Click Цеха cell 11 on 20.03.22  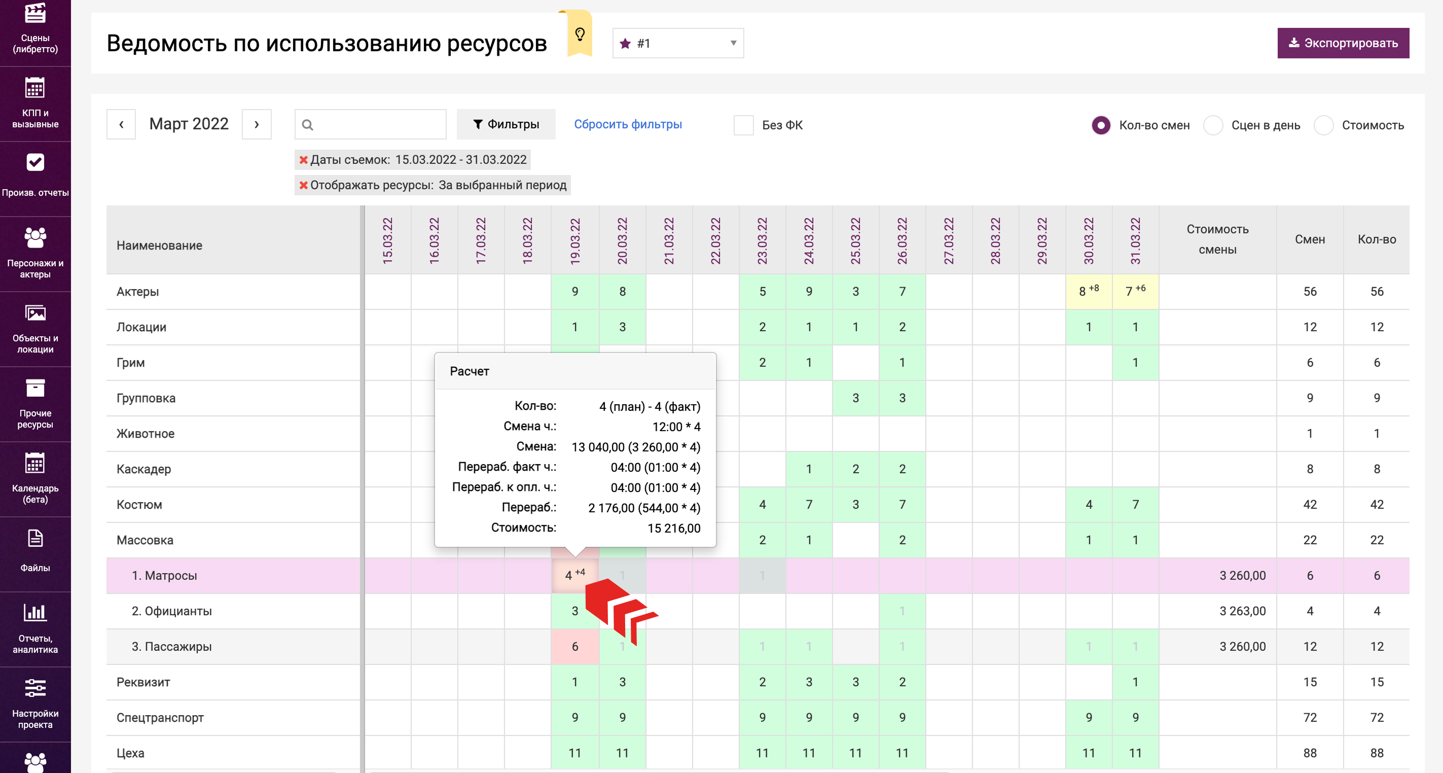click(622, 753)
